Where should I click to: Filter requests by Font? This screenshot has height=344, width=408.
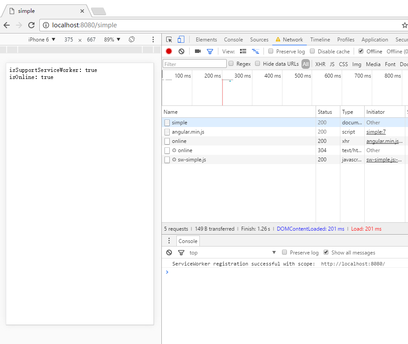tap(390, 64)
